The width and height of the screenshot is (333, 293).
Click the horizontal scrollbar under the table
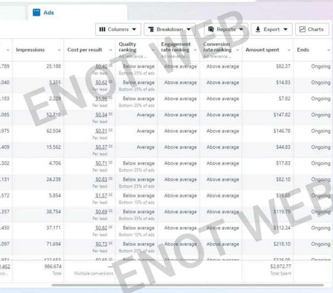pos(188,285)
